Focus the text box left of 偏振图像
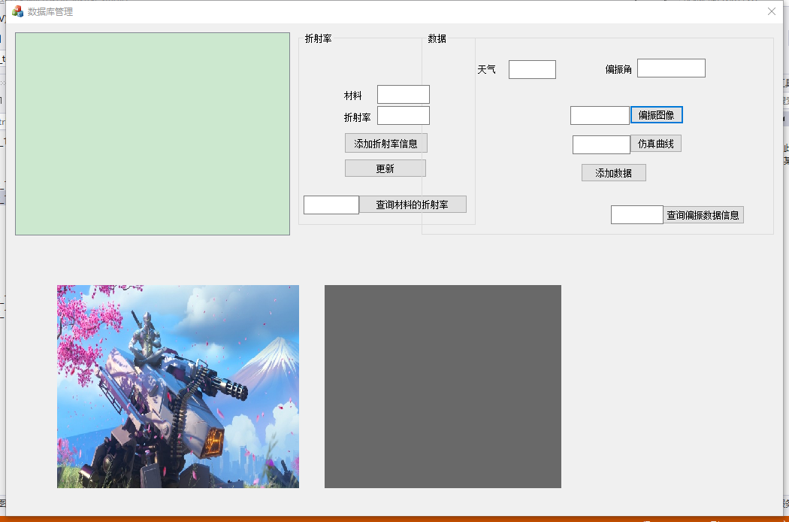 (x=600, y=115)
